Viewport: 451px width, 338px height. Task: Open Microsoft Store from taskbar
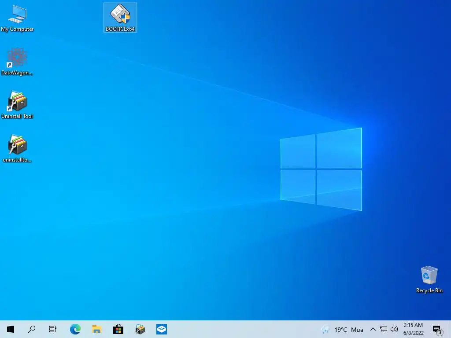tap(118, 329)
